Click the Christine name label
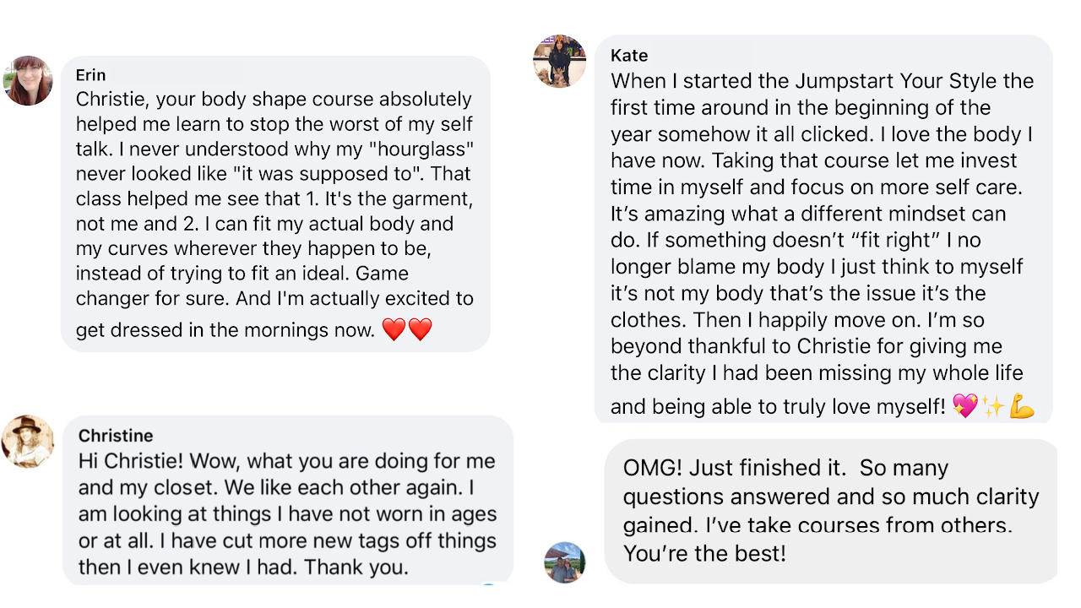 coord(116,436)
